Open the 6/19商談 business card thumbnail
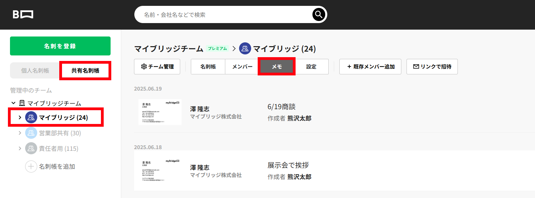 point(160,112)
